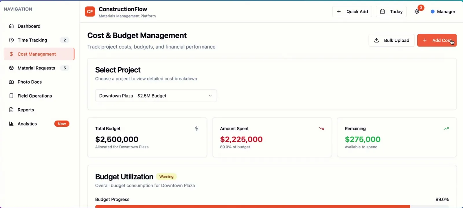This screenshot has height=208, width=463.
Task: Click the Photo Docs camera icon
Action: [11, 82]
